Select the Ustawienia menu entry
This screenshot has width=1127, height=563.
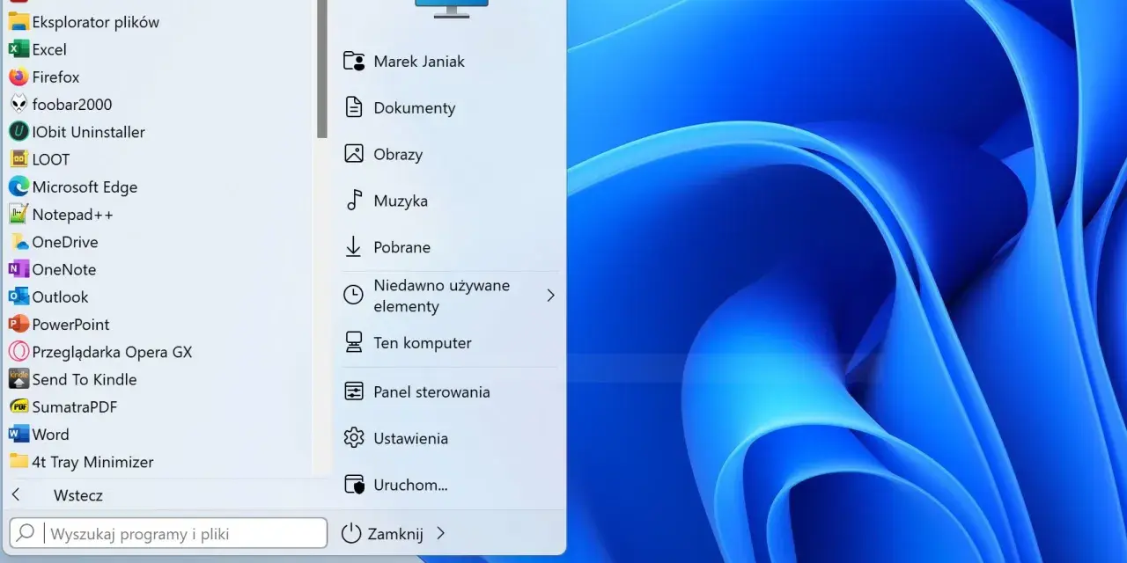click(450, 438)
